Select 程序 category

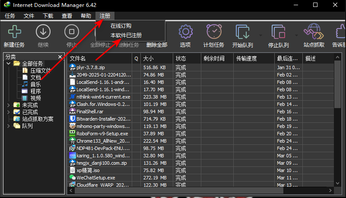coord(35,91)
